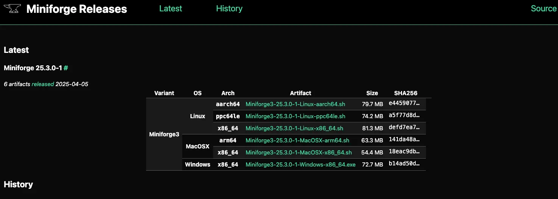Click the release date 2025-04-05

(72, 84)
